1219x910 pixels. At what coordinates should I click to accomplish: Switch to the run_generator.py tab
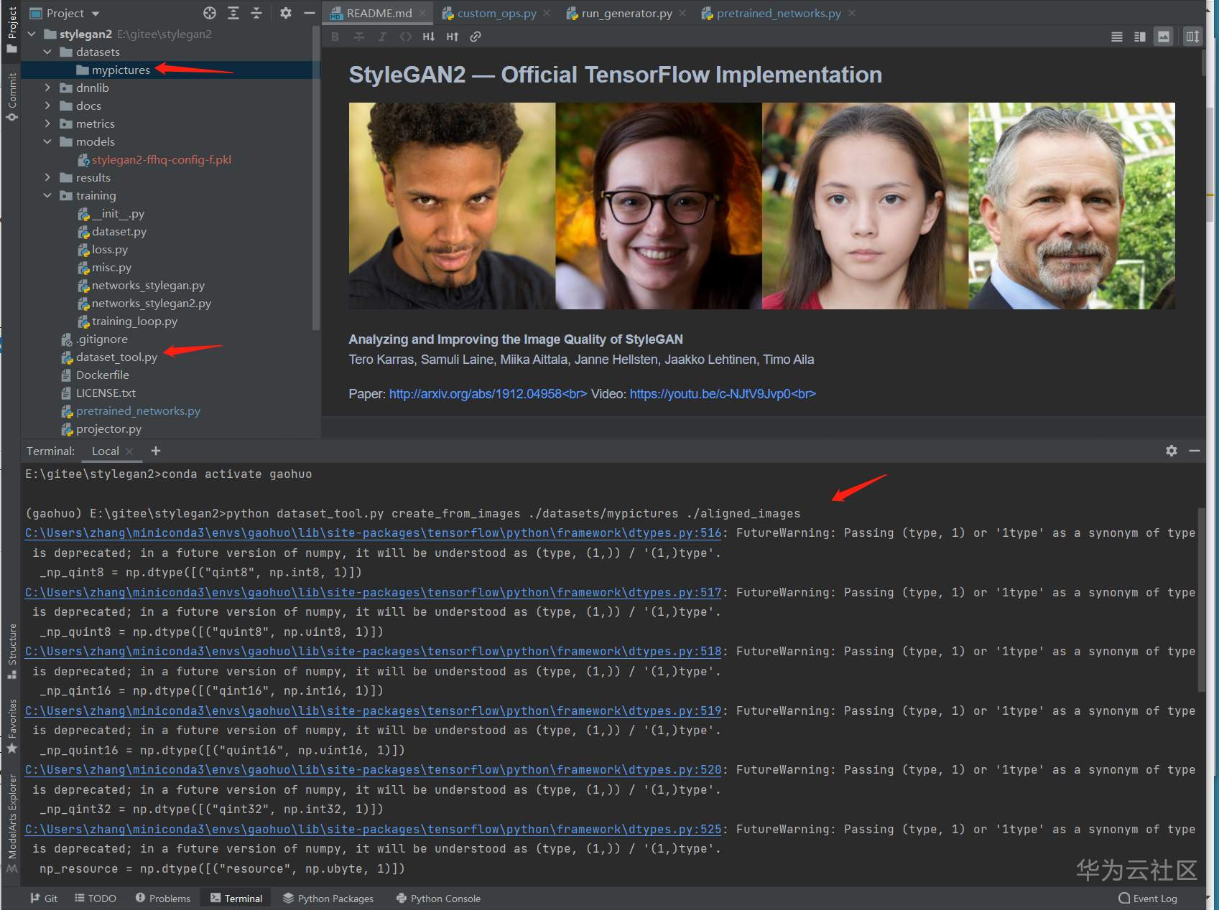point(626,13)
